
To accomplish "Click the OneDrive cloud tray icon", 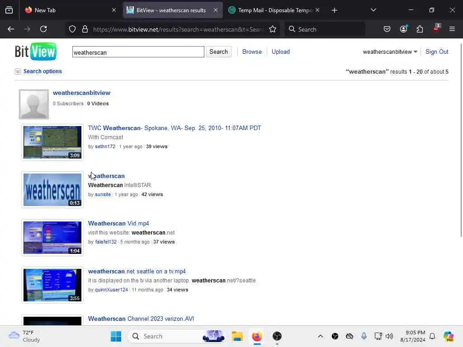I will point(350,336).
